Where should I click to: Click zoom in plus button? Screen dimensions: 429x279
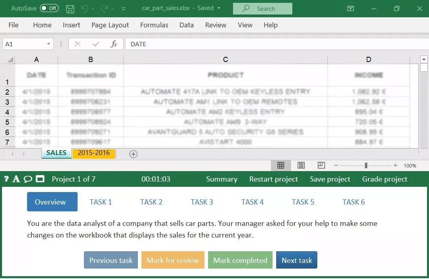point(396,165)
